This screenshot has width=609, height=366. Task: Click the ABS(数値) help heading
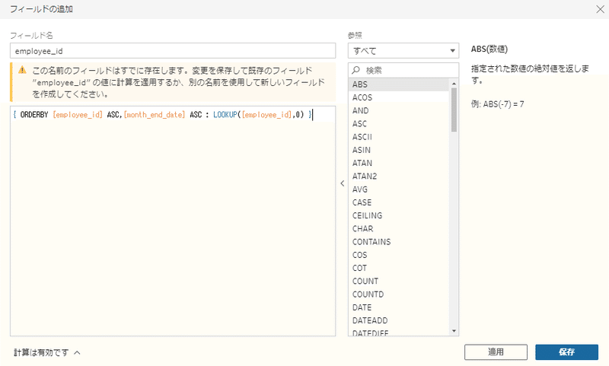[x=489, y=49]
